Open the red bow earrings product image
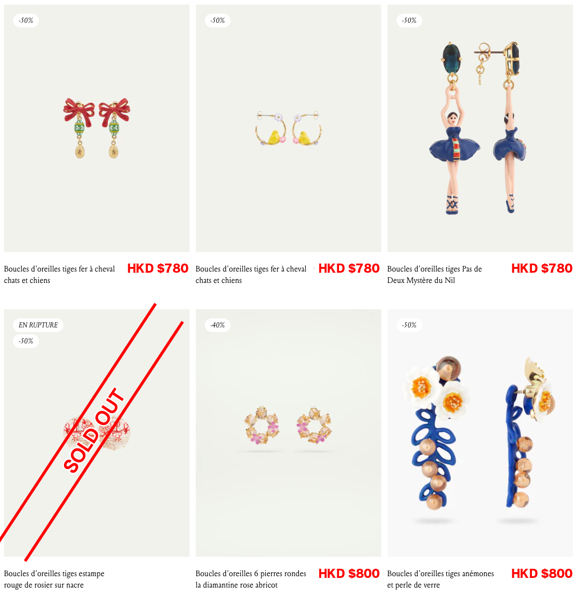 pyautogui.click(x=96, y=128)
